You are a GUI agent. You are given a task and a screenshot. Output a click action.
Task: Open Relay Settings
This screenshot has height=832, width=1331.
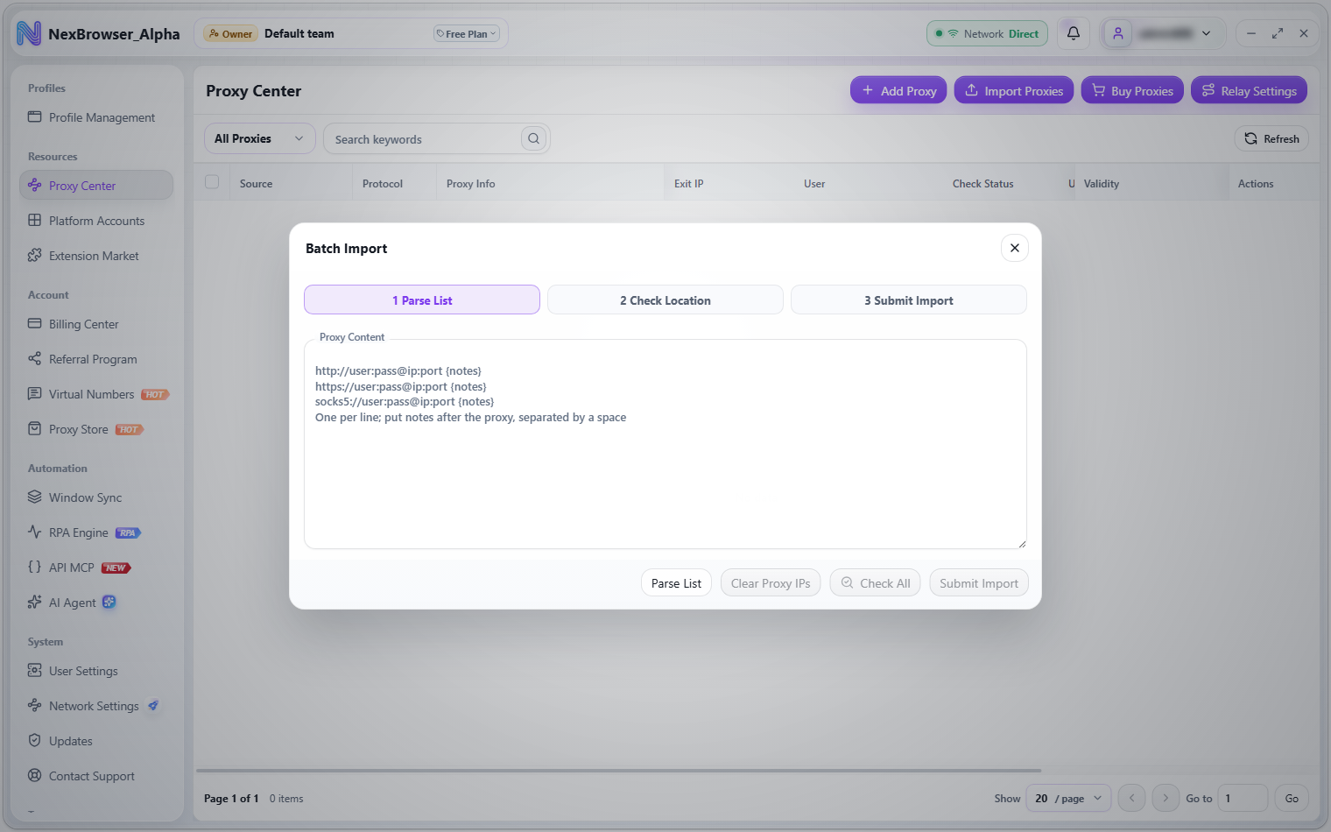click(x=1249, y=90)
